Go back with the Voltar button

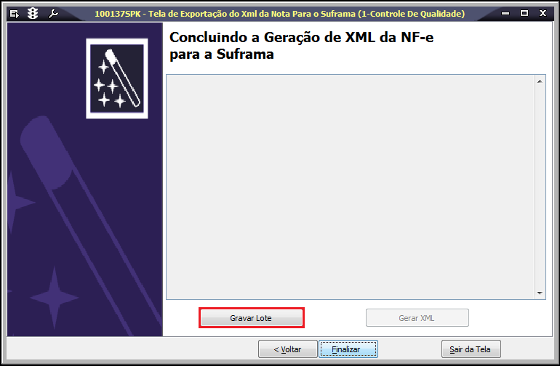coord(288,349)
